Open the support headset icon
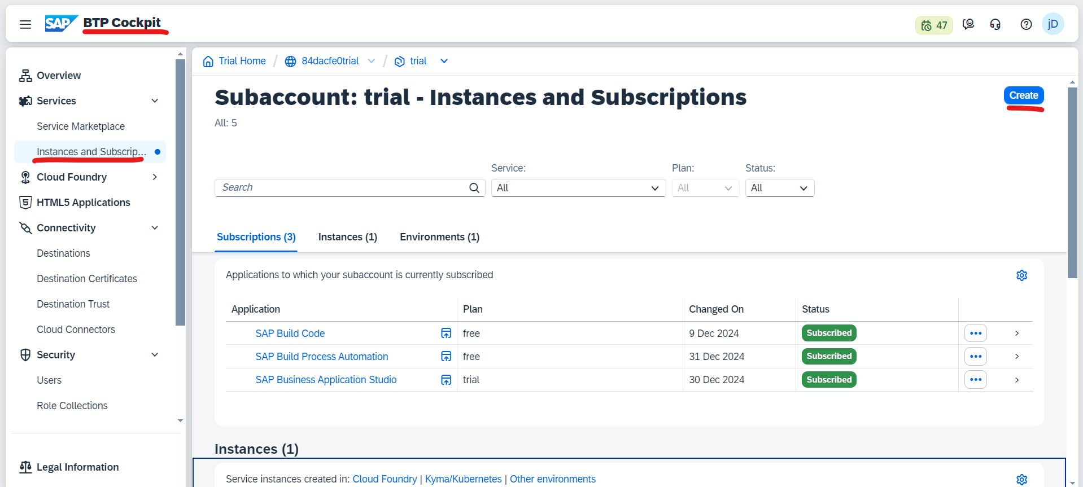 tap(995, 24)
